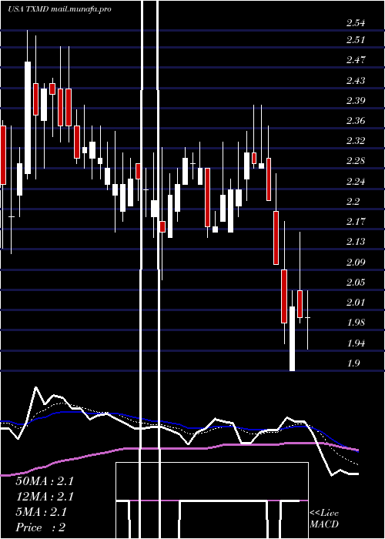Click the 1.9 price axis label
385x539 pixels.
[353, 363]
